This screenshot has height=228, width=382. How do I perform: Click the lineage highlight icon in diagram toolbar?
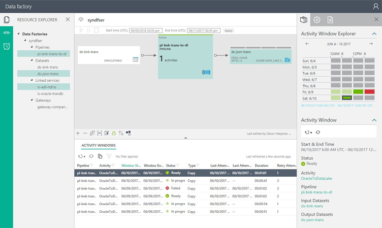click(129, 133)
